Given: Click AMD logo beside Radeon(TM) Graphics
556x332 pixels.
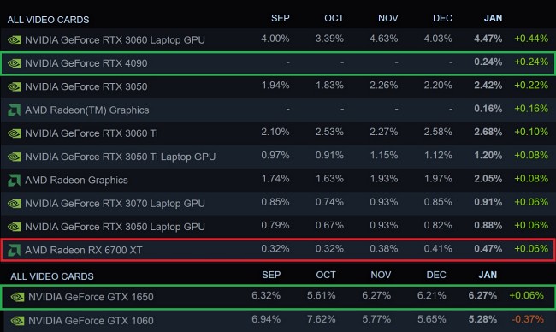Looking at the screenshot, I should pyautogui.click(x=15, y=110).
